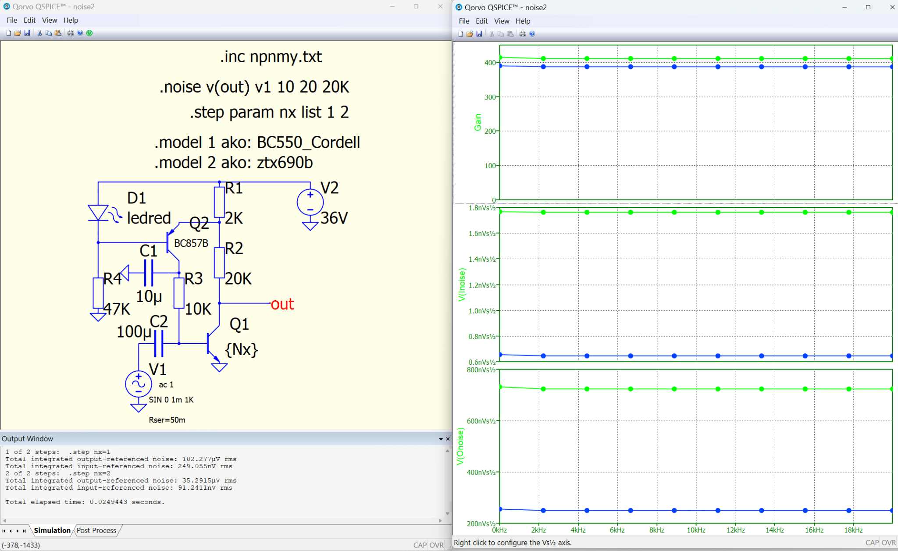
Task: Click Copy icon in left schematic window
Action: [x=49, y=33]
